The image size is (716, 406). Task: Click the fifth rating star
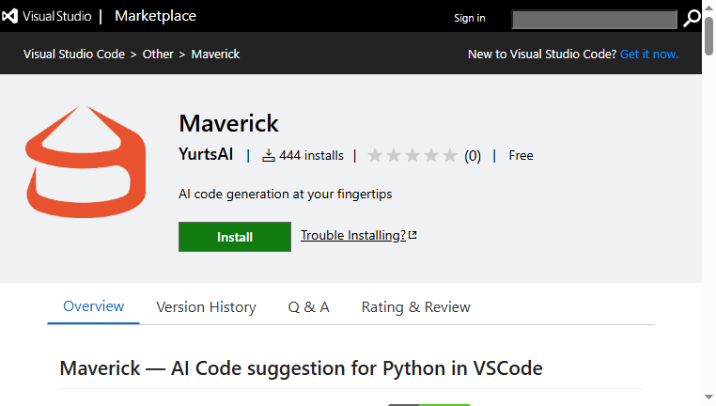pos(450,155)
